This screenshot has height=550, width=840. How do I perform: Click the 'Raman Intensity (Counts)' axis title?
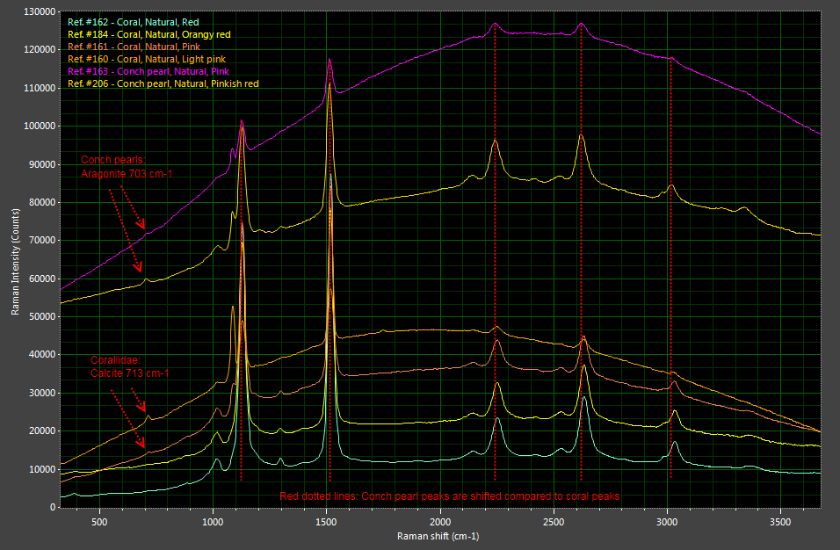point(15,262)
